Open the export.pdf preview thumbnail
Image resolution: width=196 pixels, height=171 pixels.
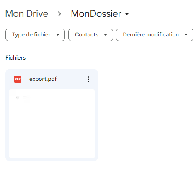click(x=52, y=124)
